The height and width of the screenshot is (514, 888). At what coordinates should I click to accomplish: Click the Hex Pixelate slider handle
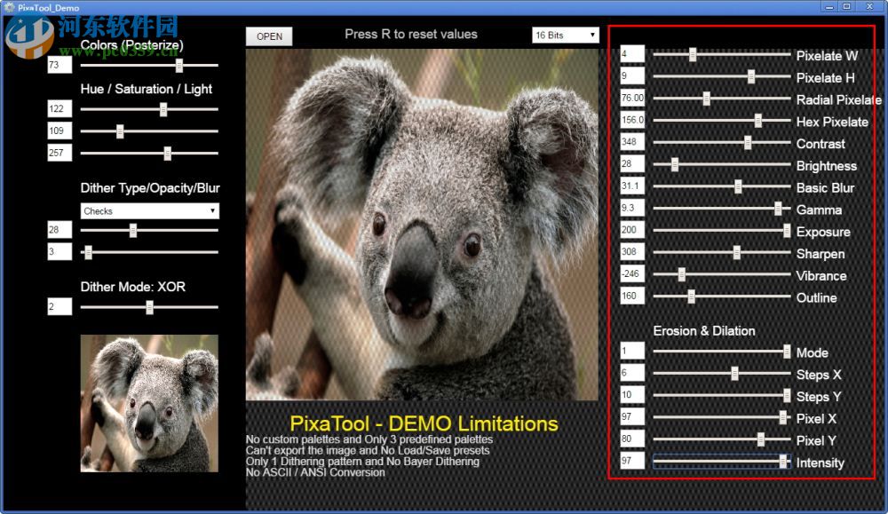pos(758,122)
